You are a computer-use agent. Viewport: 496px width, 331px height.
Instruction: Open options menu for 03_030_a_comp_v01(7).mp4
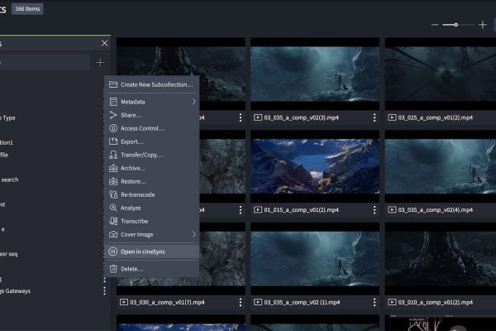point(241,302)
